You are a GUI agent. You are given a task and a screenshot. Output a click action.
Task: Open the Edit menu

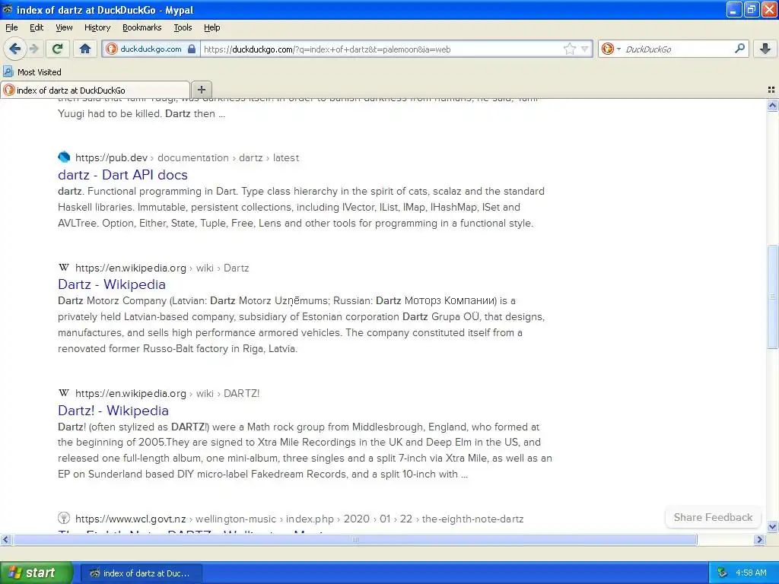click(37, 27)
